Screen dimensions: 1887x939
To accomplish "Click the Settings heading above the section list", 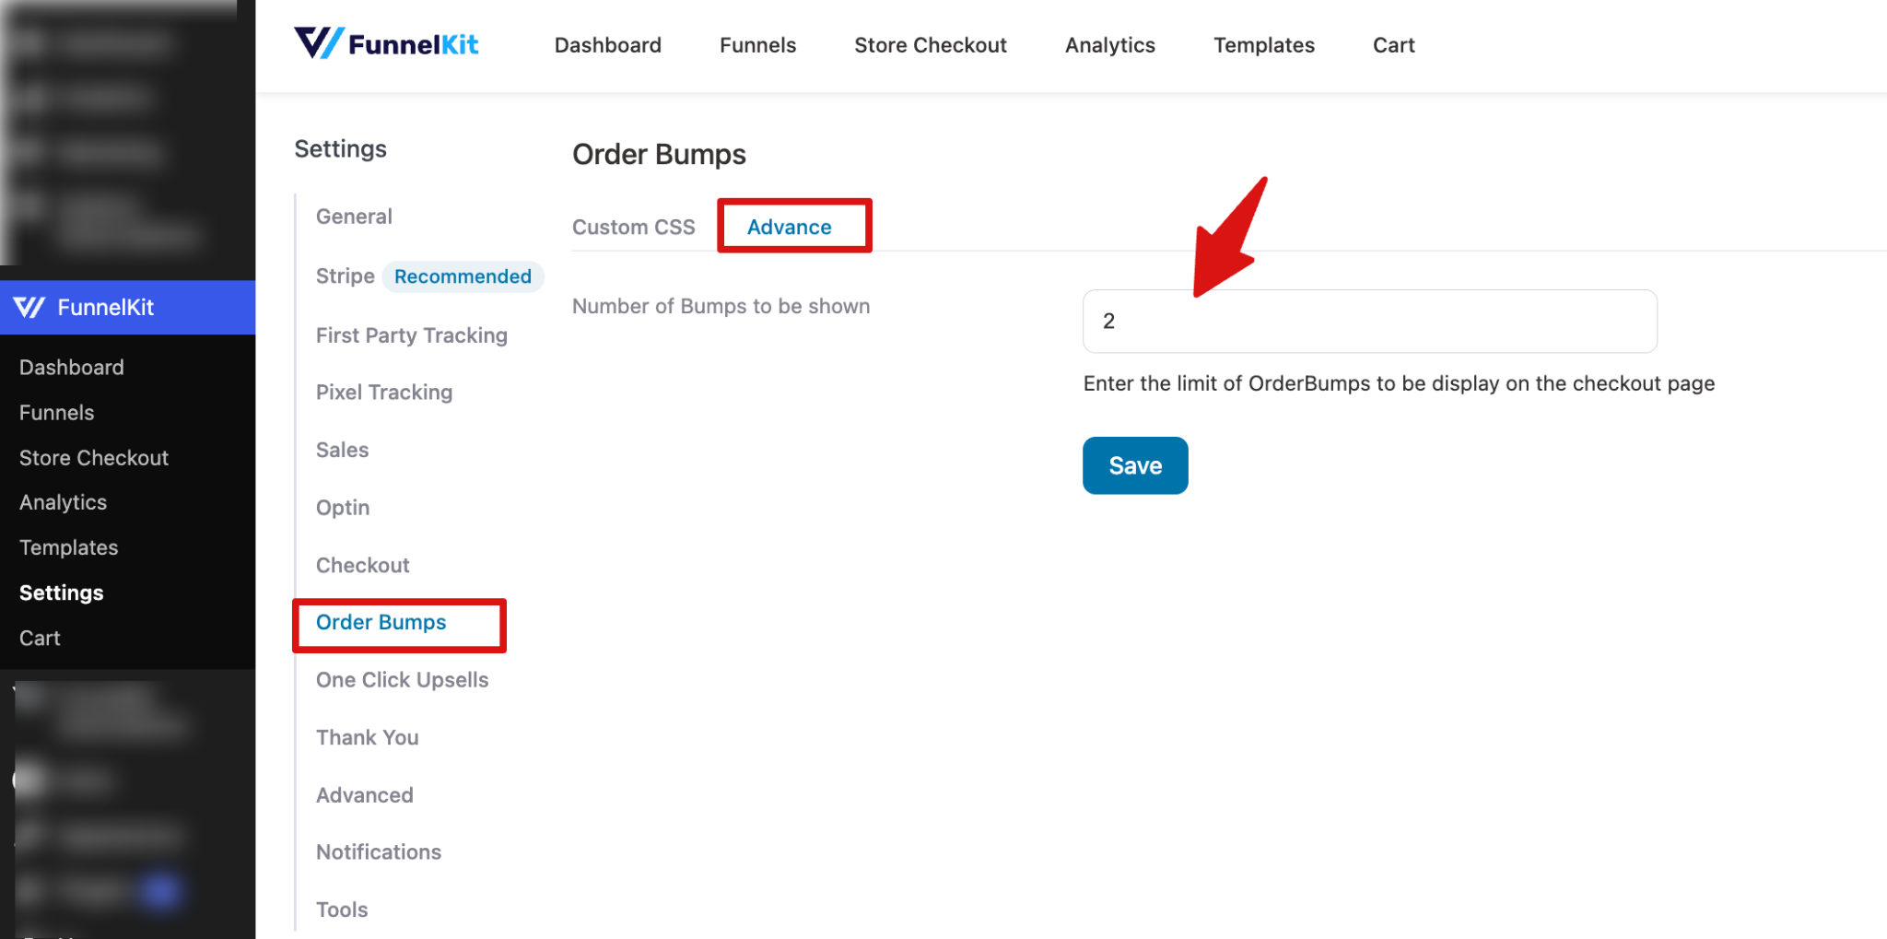I will [x=341, y=149].
